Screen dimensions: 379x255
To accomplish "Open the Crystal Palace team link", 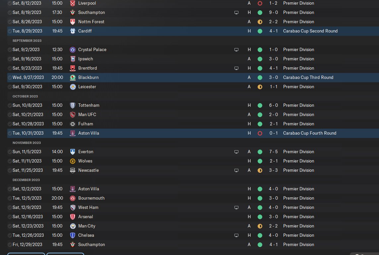I will (x=92, y=49).
